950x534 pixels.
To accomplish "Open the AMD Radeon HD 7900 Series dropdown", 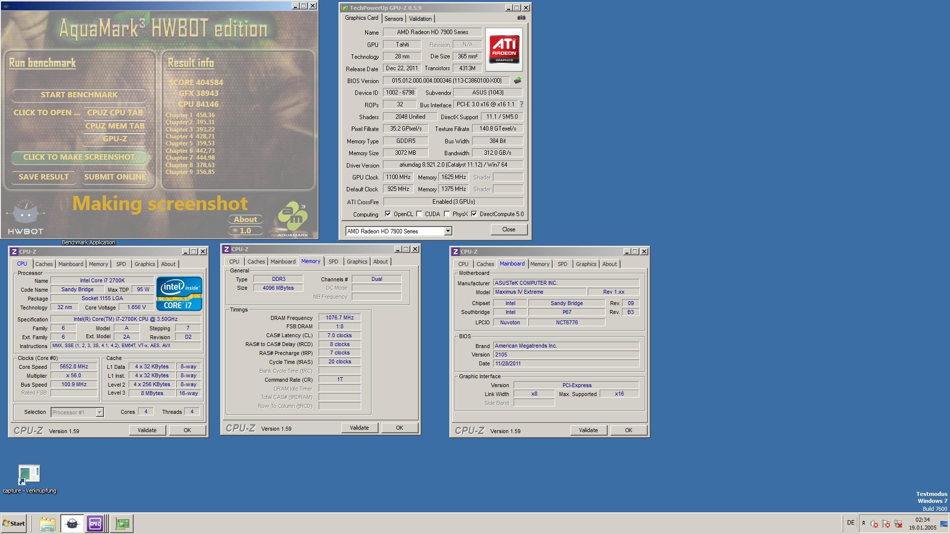I will coord(447,231).
